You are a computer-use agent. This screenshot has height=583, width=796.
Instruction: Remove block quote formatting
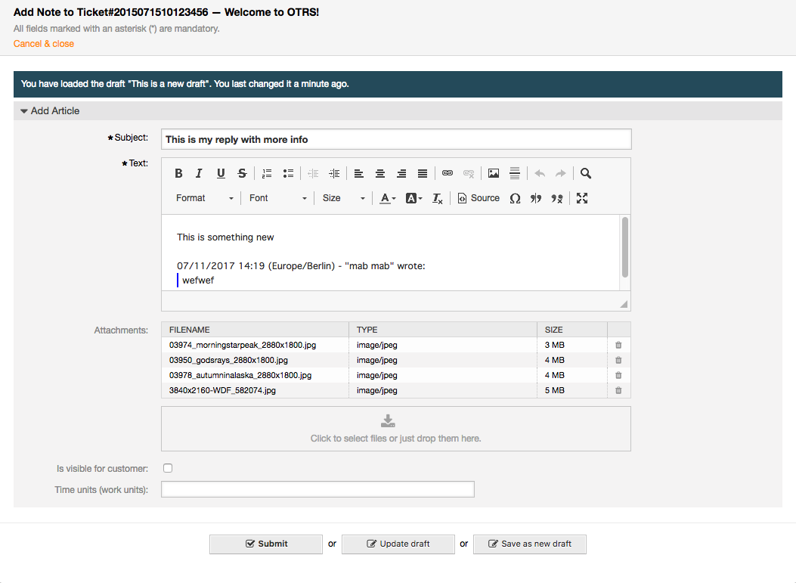tap(557, 198)
